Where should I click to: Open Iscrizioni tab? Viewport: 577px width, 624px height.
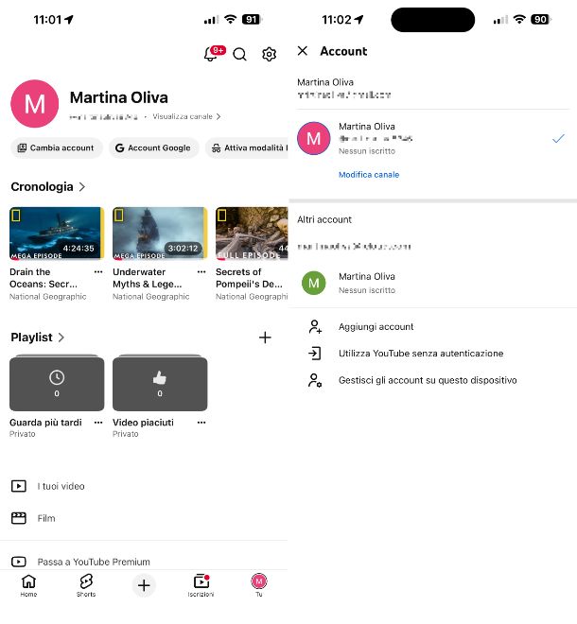(201, 585)
